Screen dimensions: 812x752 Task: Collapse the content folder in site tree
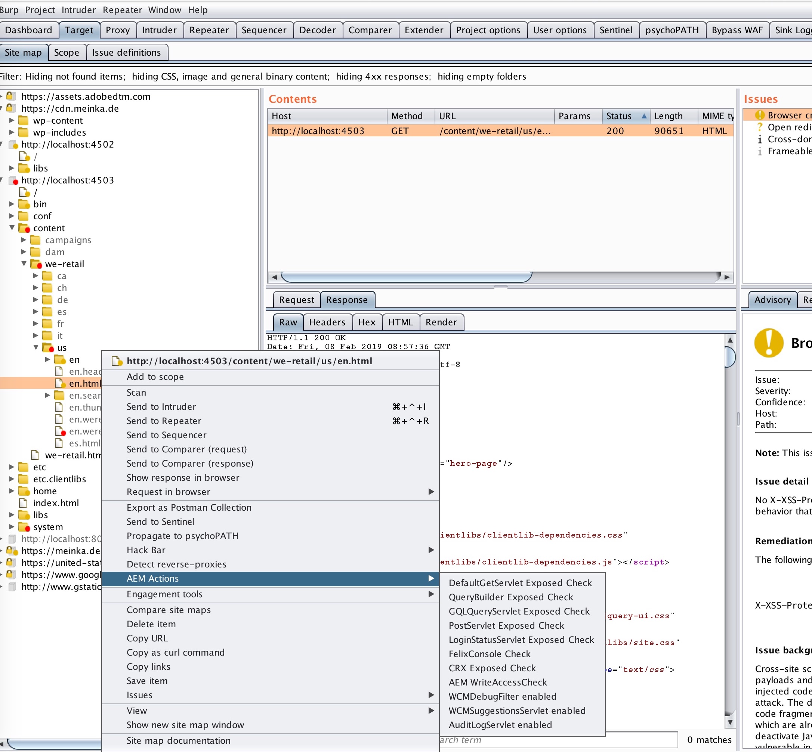tap(12, 228)
